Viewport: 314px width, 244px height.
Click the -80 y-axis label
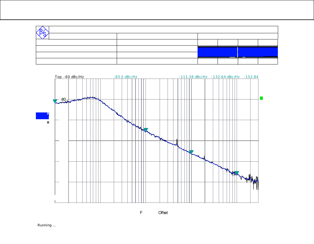[63, 99]
